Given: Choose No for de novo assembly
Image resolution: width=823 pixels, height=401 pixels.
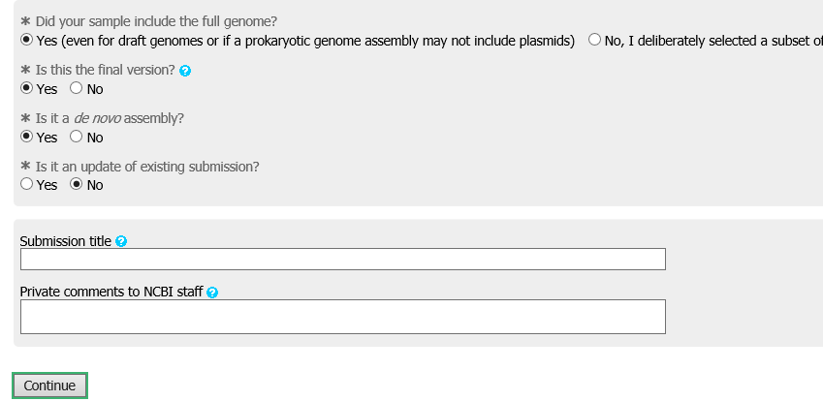Looking at the screenshot, I should [x=77, y=137].
